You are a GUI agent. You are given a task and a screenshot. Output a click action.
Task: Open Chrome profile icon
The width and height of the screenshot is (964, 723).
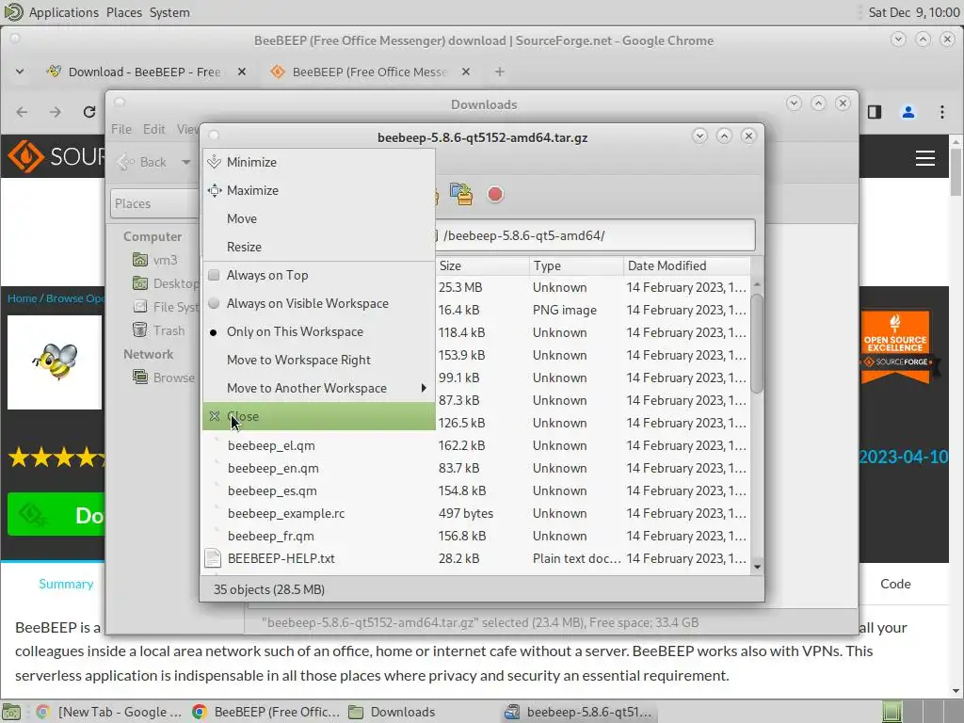point(908,112)
